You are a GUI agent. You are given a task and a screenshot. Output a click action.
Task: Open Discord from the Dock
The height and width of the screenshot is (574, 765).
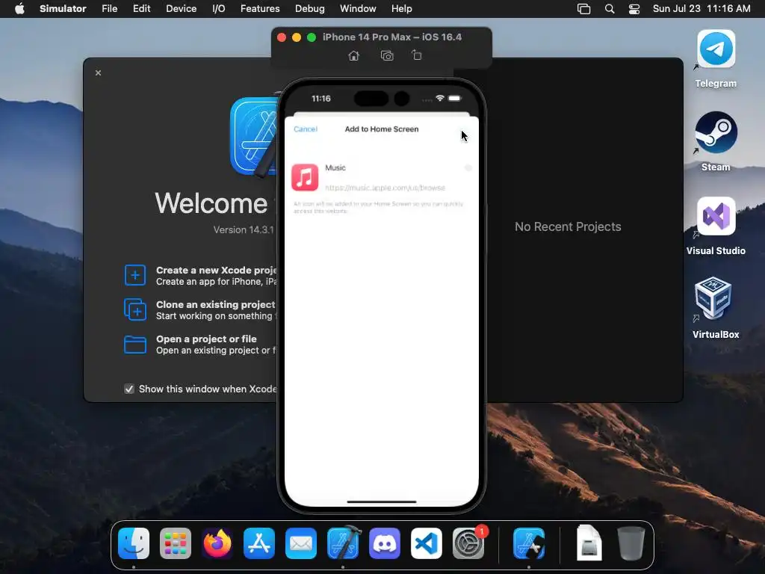[385, 543]
